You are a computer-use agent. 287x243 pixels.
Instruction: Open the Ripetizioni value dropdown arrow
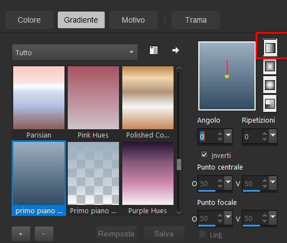(273, 136)
